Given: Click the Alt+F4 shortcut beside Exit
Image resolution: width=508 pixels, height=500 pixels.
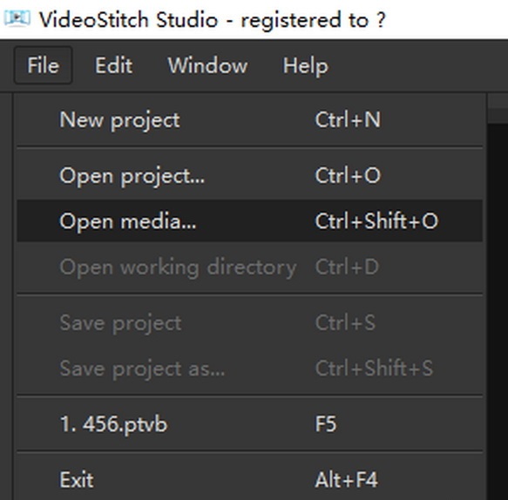Looking at the screenshot, I should (347, 480).
